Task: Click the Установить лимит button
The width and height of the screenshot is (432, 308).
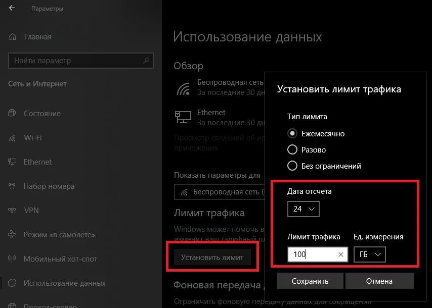Action: click(x=212, y=258)
